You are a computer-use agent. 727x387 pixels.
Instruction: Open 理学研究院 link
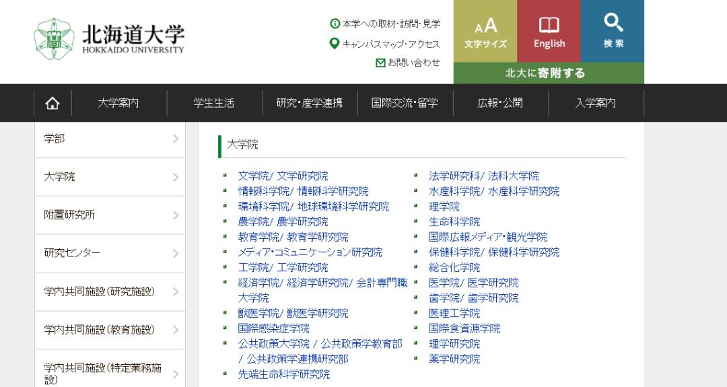pyautogui.click(x=454, y=344)
